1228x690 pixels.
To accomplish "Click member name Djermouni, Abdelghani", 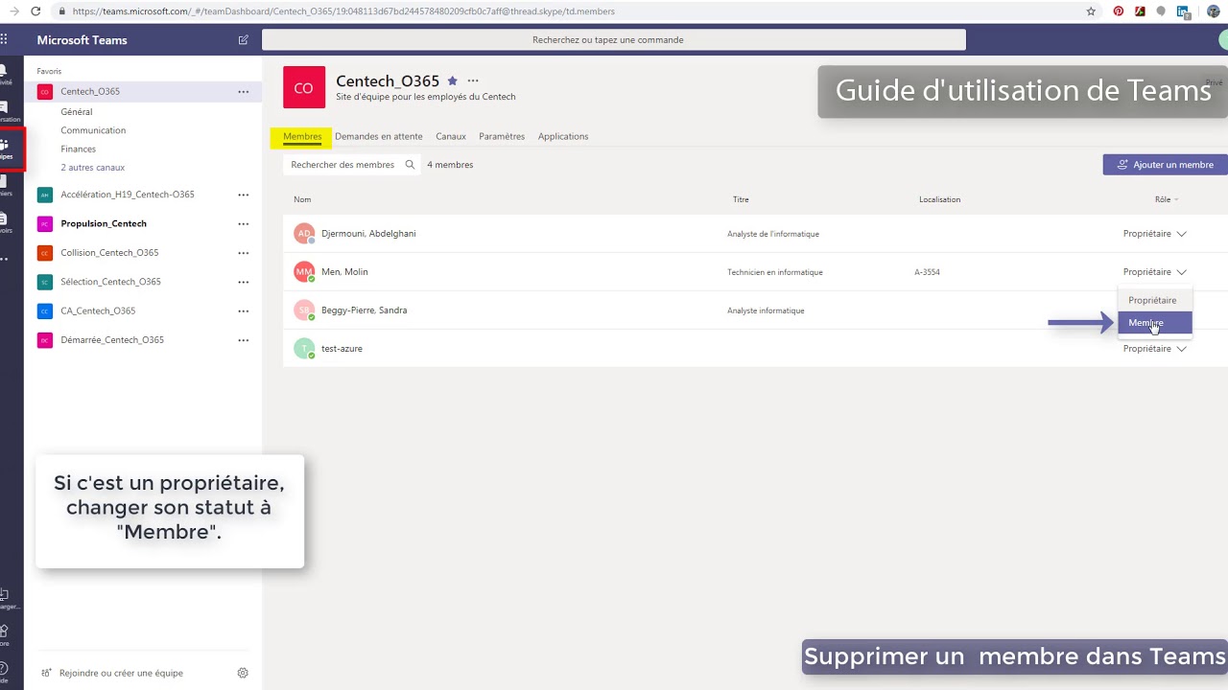I will coord(368,234).
